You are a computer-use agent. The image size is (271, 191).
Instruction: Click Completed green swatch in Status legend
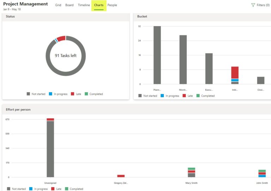click(86, 94)
